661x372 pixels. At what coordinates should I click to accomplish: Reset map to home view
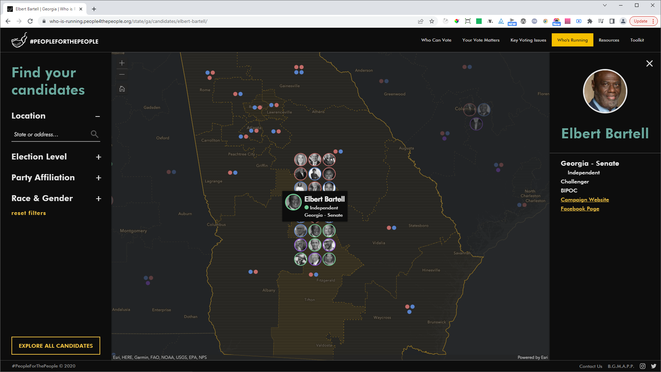click(122, 89)
